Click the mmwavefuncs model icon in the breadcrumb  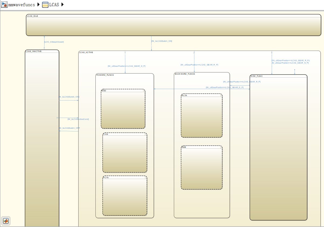[4, 5]
